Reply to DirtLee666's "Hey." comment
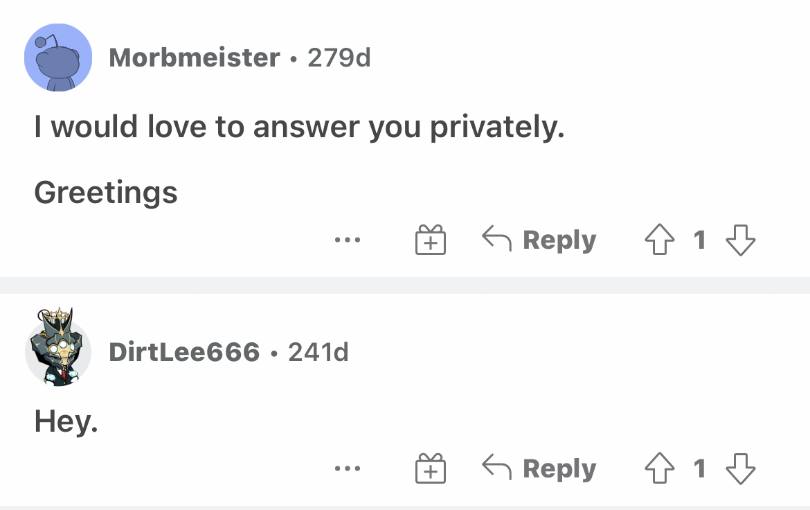 [x=539, y=469]
